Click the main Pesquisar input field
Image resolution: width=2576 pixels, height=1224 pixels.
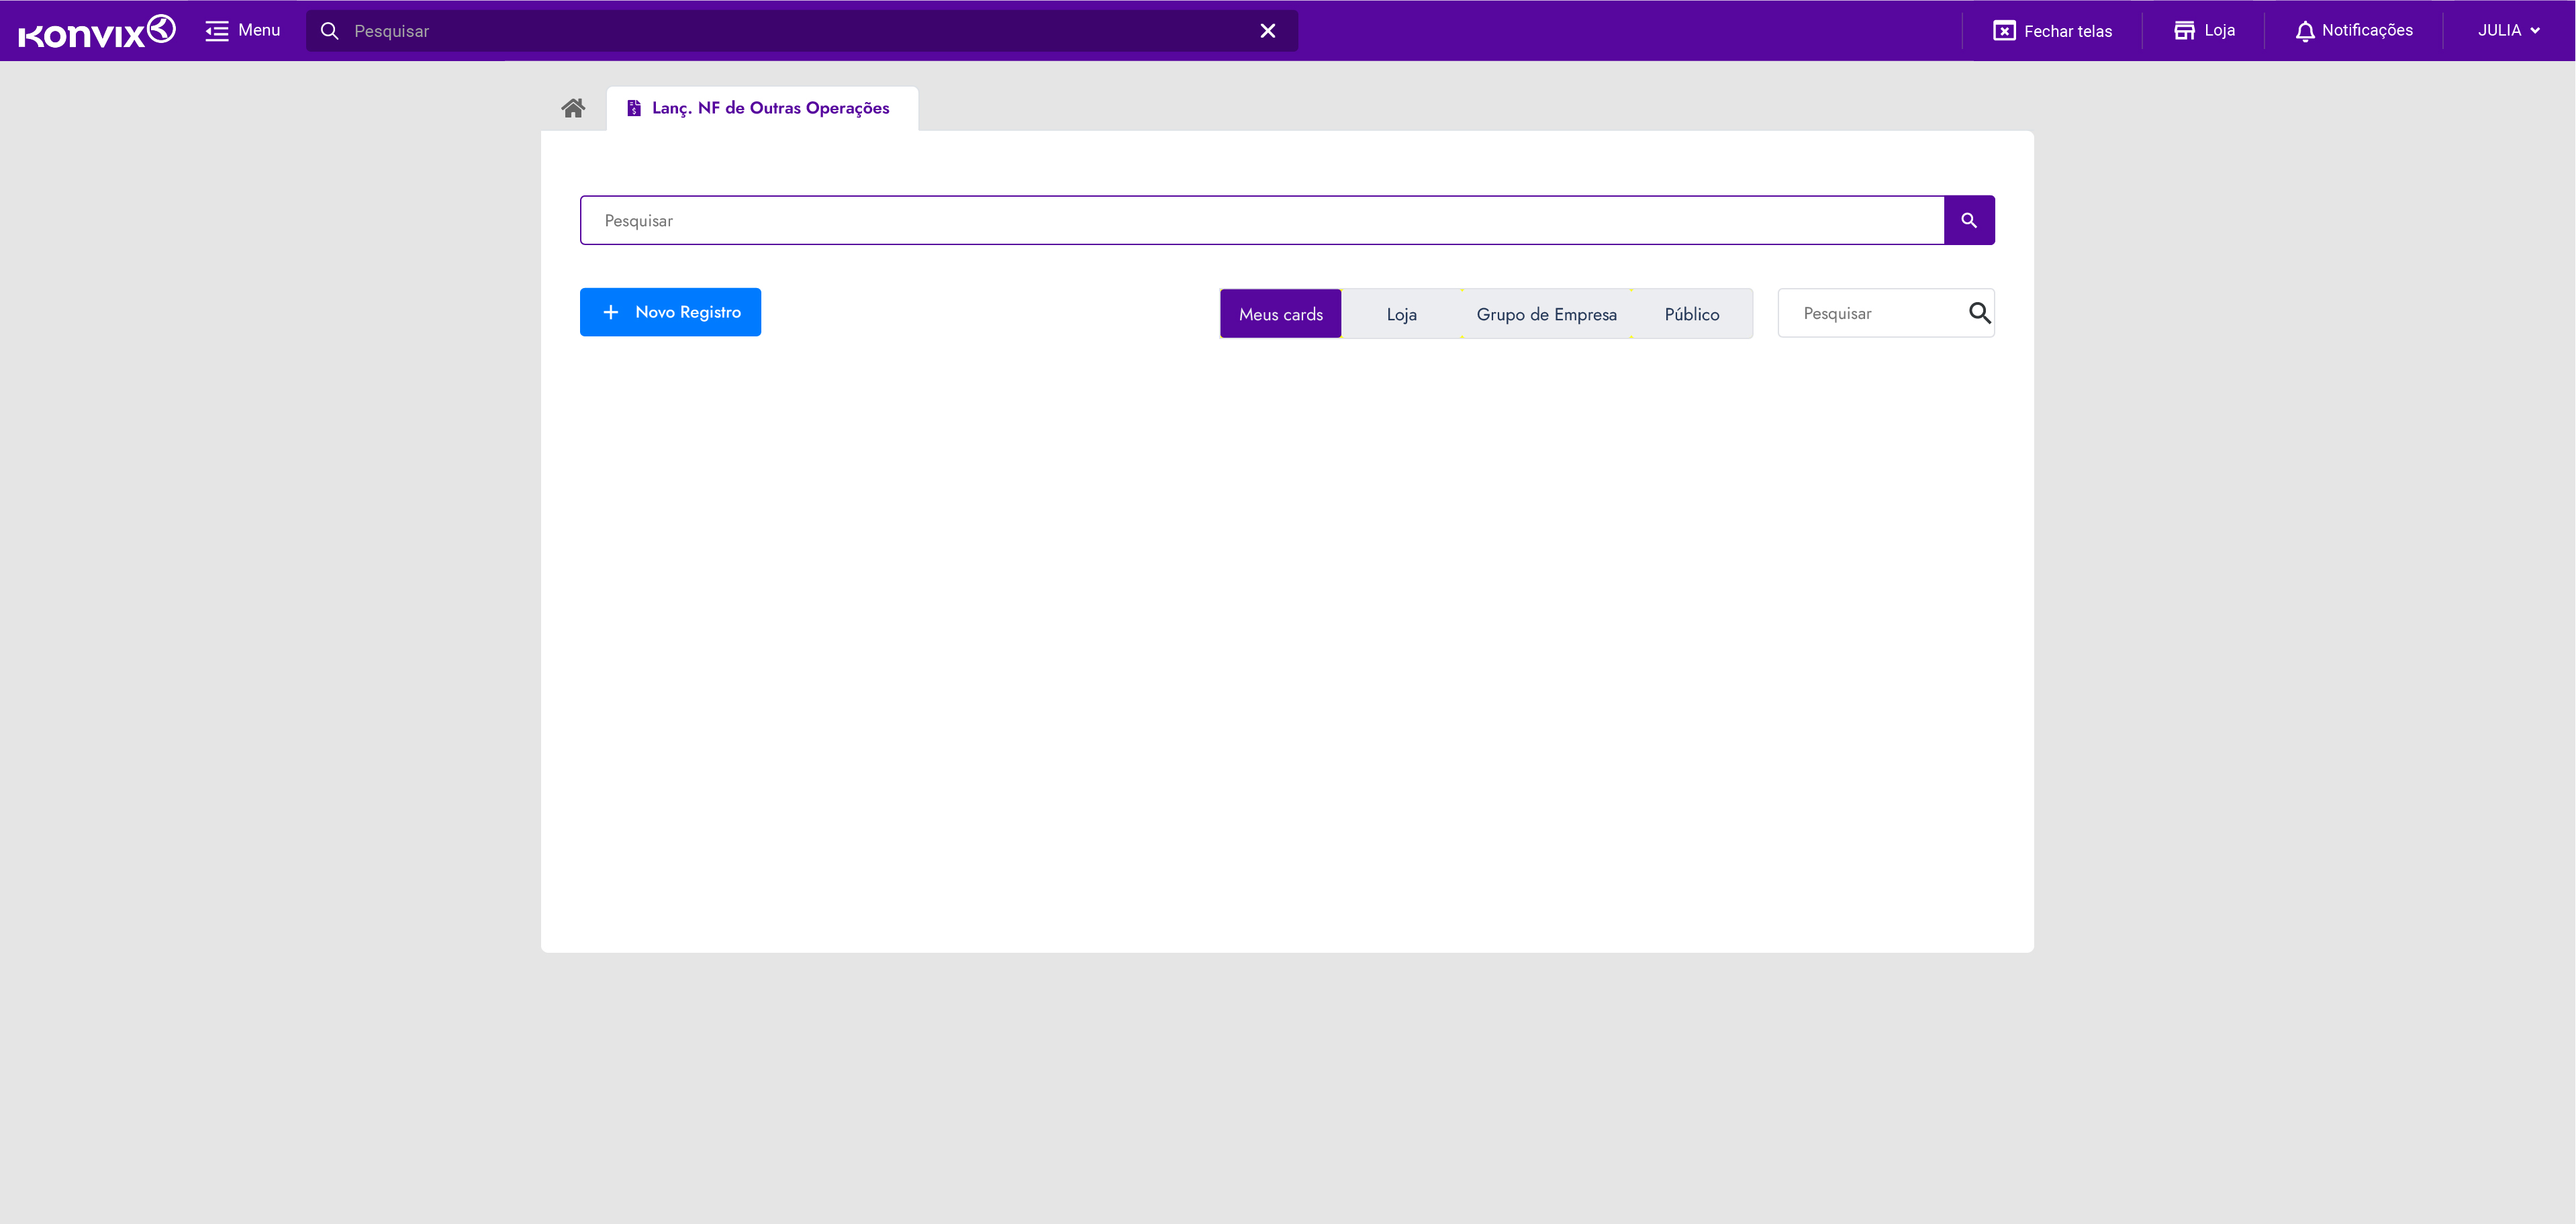(x=1261, y=220)
